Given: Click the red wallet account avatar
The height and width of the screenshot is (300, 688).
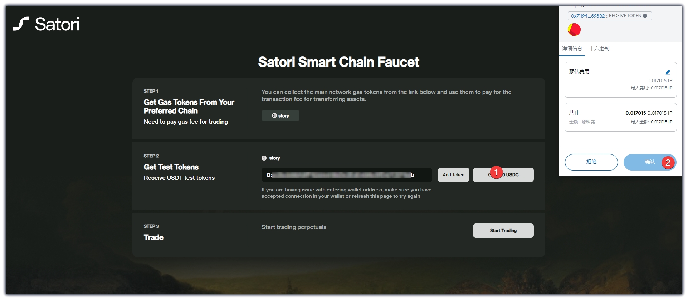Looking at the screenshot, I should (574, 30).
